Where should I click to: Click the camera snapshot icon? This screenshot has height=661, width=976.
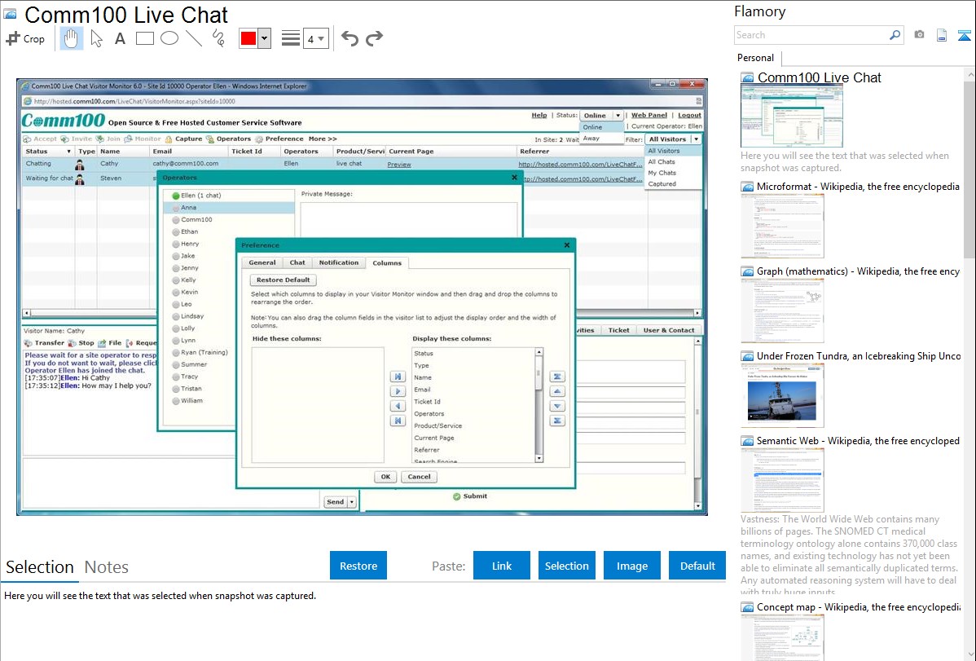point(919,35)
